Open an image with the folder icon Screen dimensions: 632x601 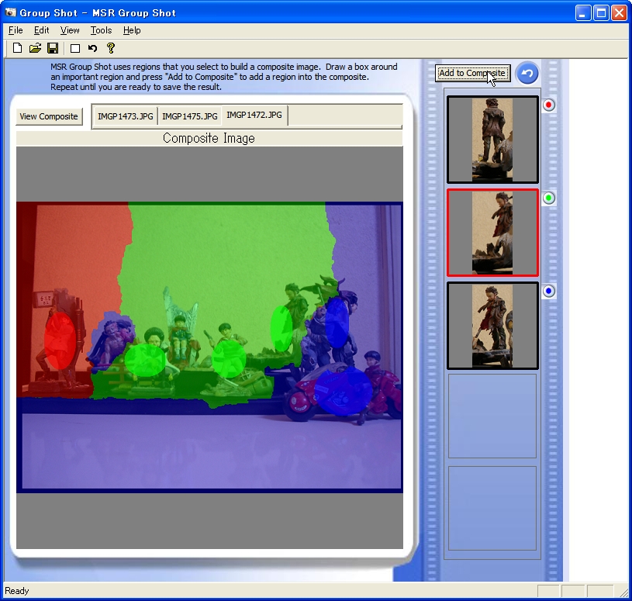pos(35,48)
